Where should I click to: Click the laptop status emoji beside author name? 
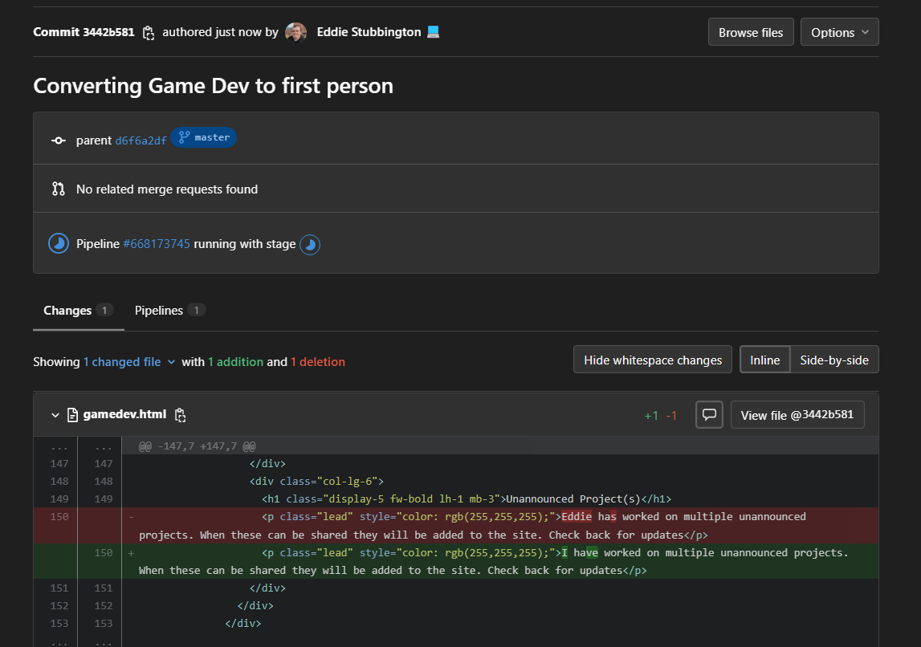pos(433,31)
